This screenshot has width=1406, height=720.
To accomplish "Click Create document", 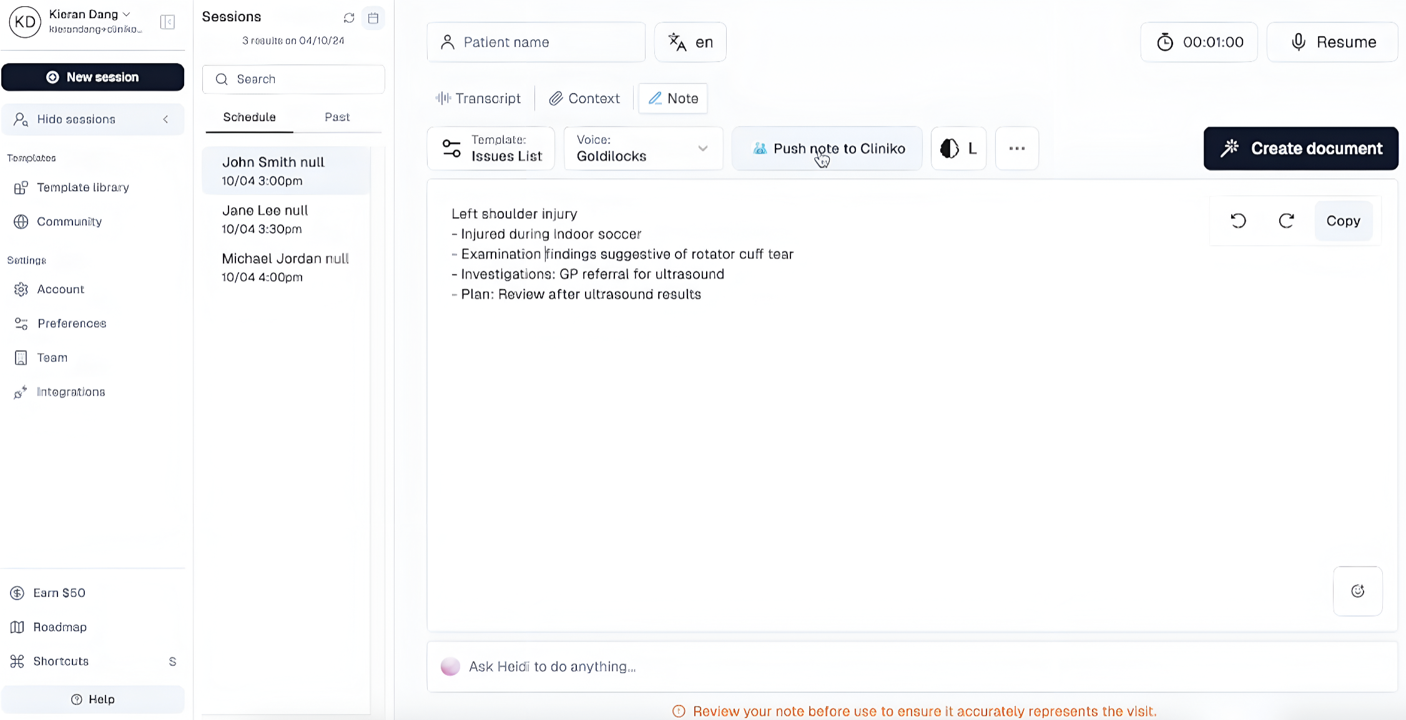I will pos(1301,148).
